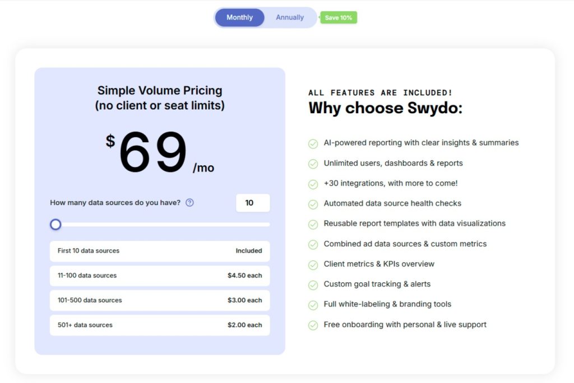574x383 pixels.
Task: Click the checkmark next to Automated data source health checks
Action: coord(313,204)
